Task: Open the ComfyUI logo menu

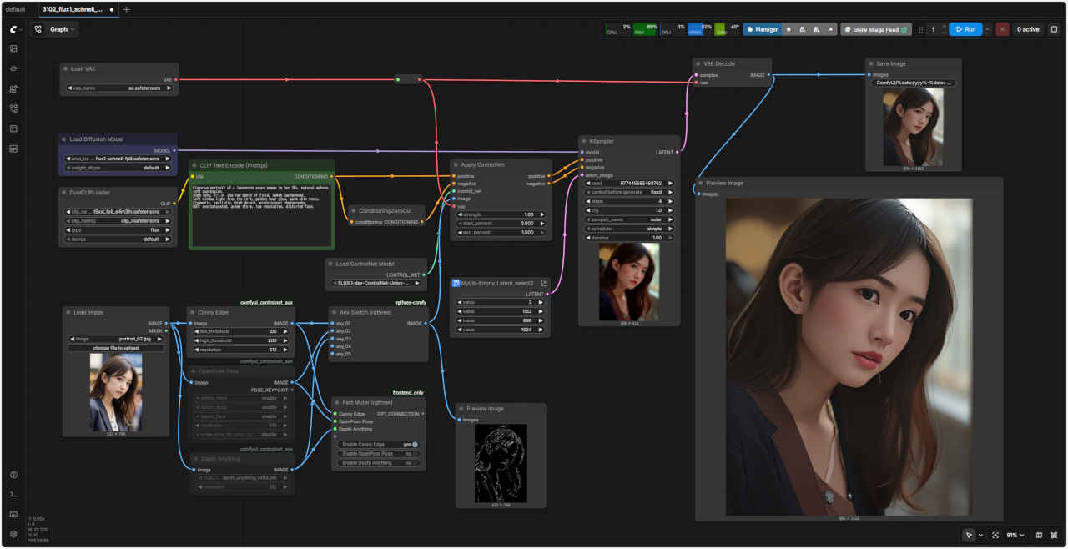Action: (13, 29)
